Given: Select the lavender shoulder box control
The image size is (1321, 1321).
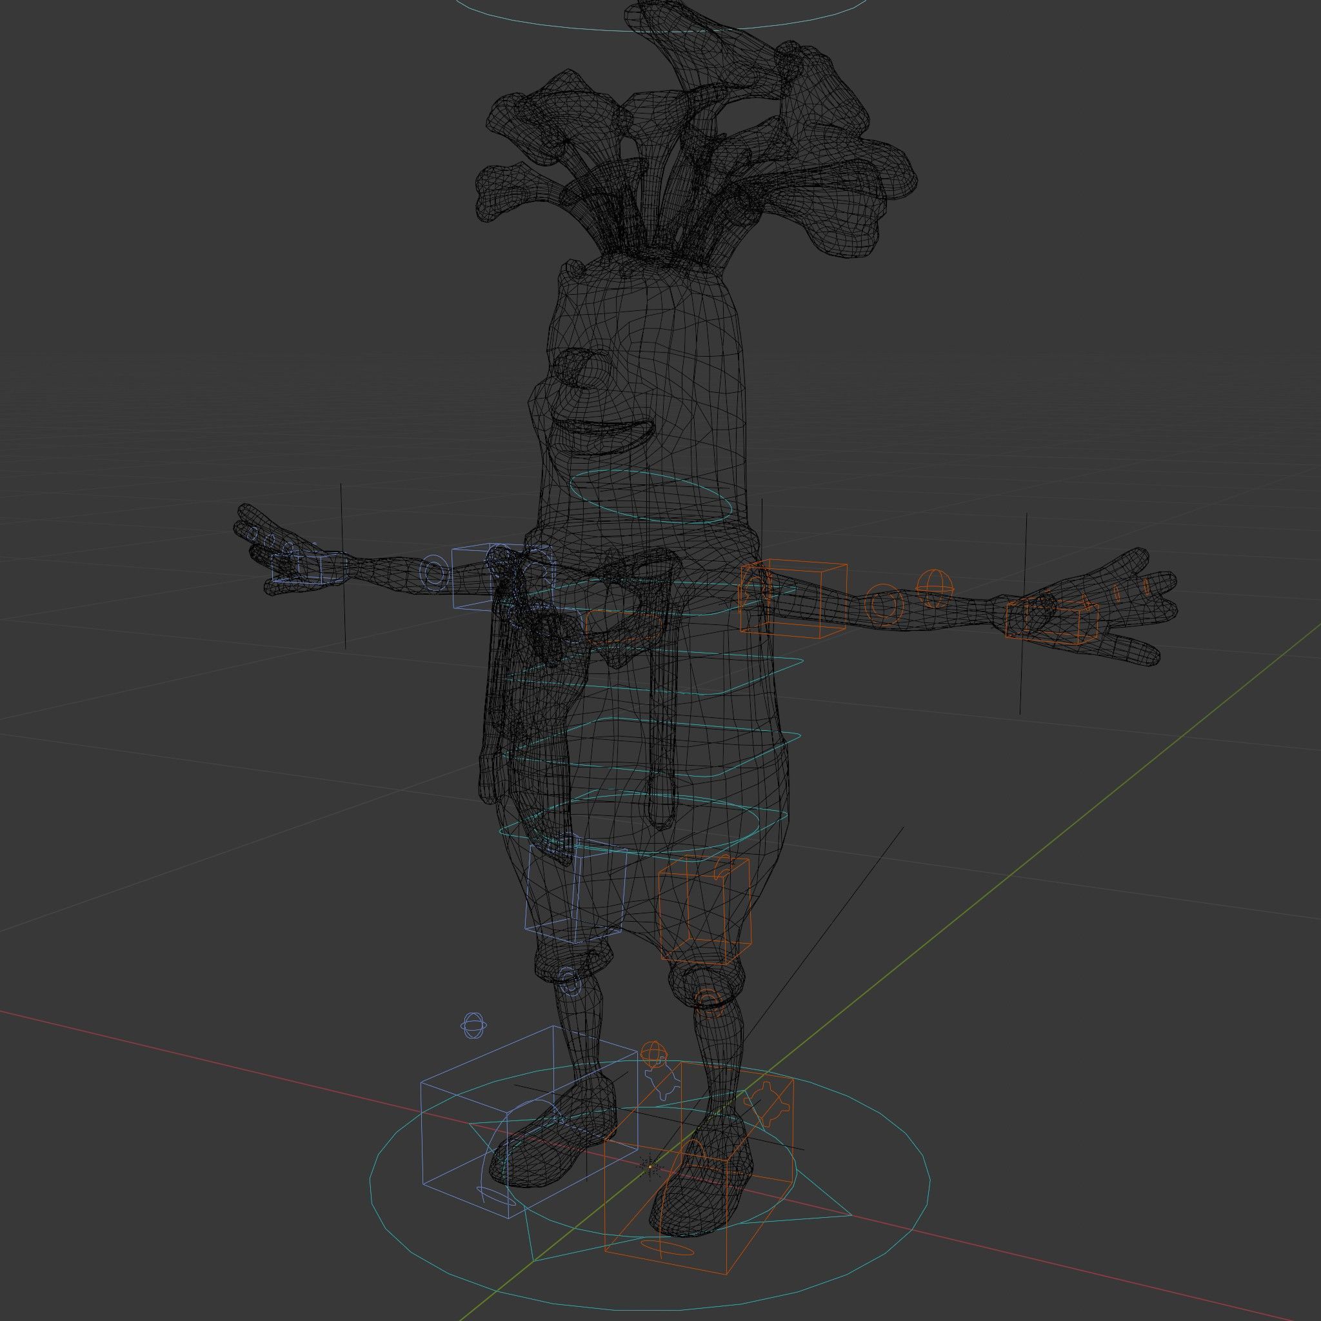Looking at the screenshot, I should 502,577.
